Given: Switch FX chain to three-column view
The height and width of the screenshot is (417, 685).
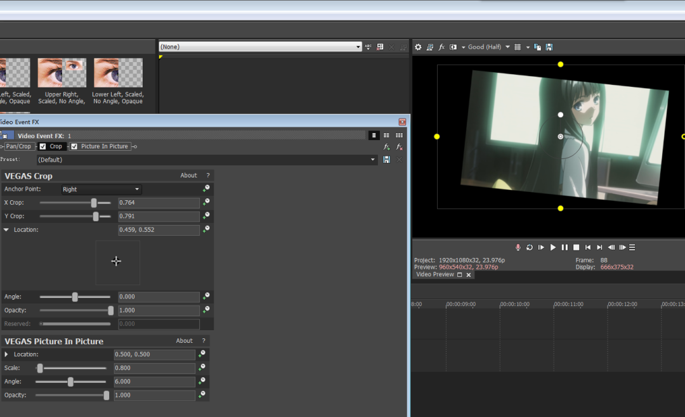Looking at the screenshot, I should [400, 136].
